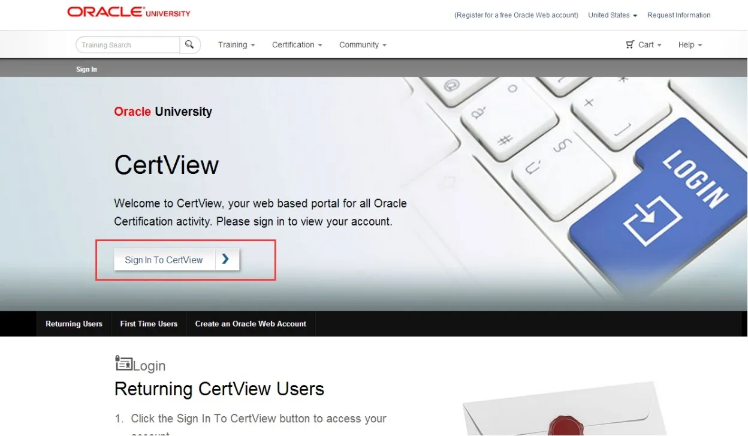The height and width of the screenshot is (436, 748).
Task: Open the Create an Oracle Web Account tab
Action: pyautogui.click(x=251, y=324)
